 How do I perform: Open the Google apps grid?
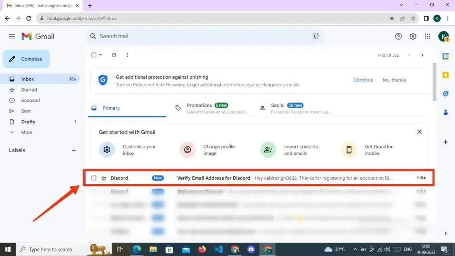(428, 36)
